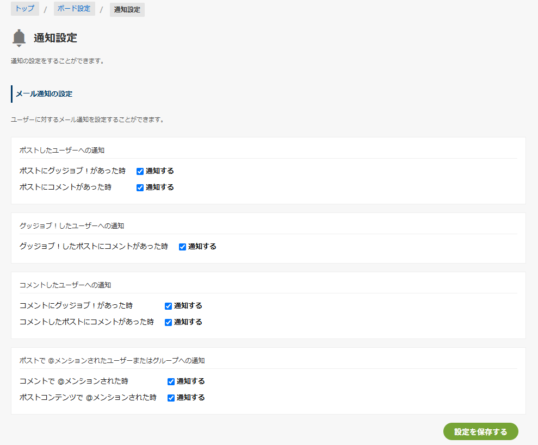
Task: Toggle checkbox for コメントで @メンションされた時
Action: tap(171, 381)
